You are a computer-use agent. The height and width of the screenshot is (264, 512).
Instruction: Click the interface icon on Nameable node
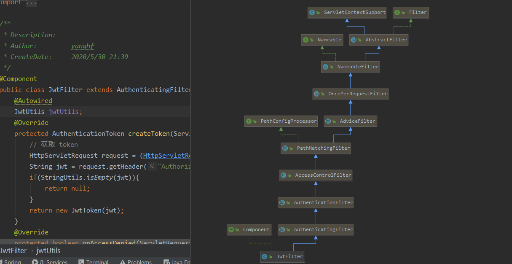tap(306, 40)
